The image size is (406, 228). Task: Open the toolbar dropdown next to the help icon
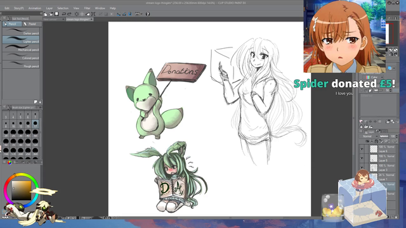click(x=141, y=14)
